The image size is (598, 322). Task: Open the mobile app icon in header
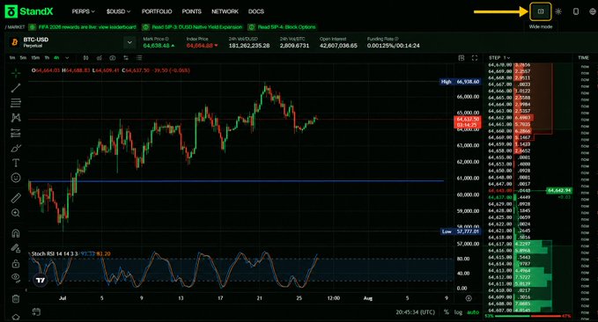click(x=576, y=11)
